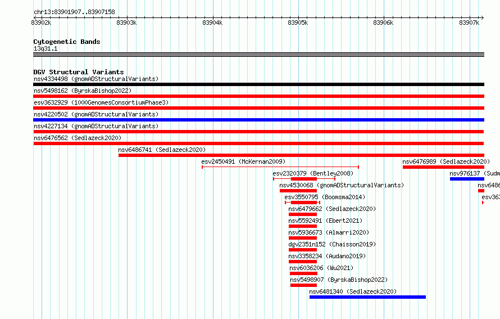Click nsv5498907 (ByrskaBishop2022) label
The width and height of the screenshot is (500, 319).
click(x=339, y=280)
